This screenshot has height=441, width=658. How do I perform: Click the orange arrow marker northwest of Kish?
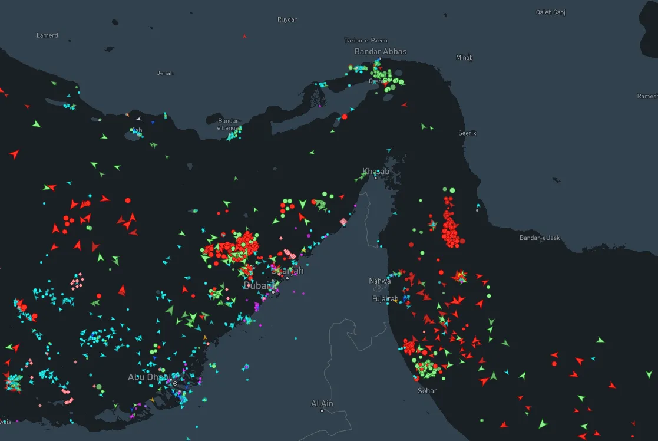click(x=127, y=114)
